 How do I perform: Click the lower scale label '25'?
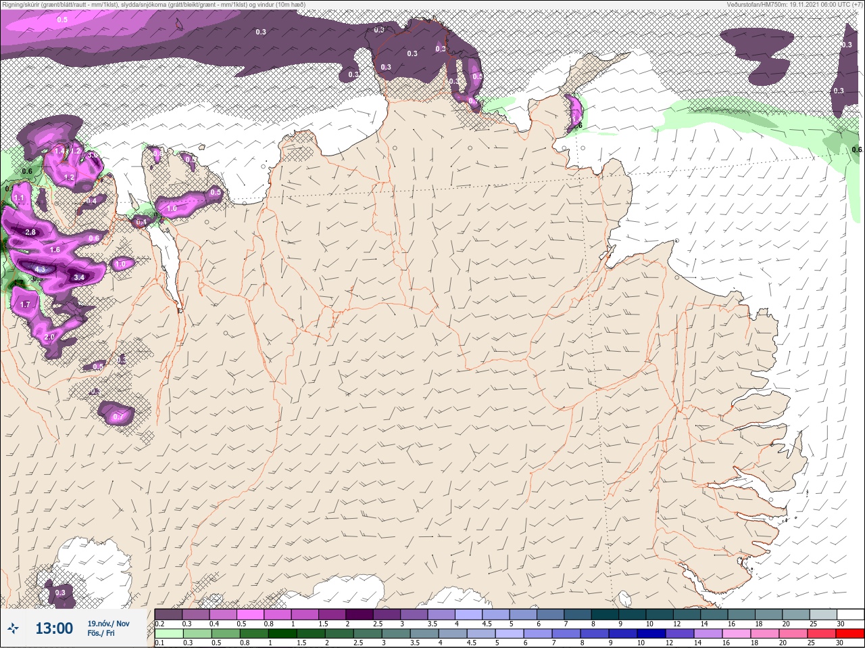[811, 643]
